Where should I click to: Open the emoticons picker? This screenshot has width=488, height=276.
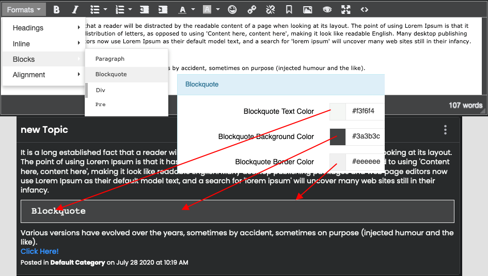click(232, 10)
